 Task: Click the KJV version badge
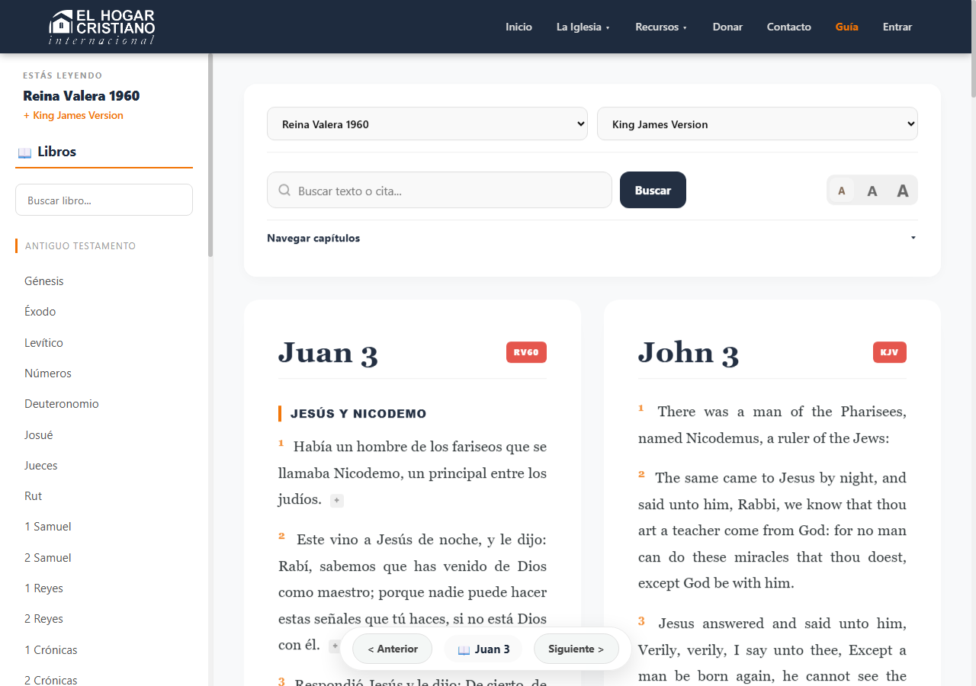click(x=889, y=352)
